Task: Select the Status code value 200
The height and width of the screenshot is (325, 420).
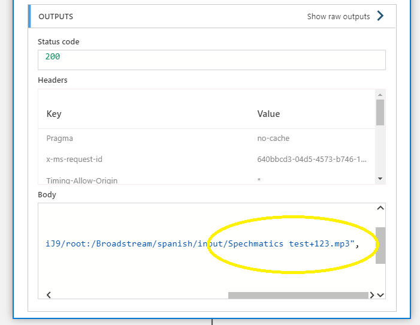Action: click(x=53, y=56)
